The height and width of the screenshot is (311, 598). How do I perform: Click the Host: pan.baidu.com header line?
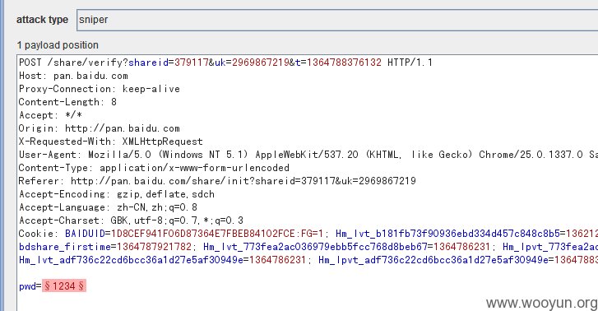pos(73,76)
